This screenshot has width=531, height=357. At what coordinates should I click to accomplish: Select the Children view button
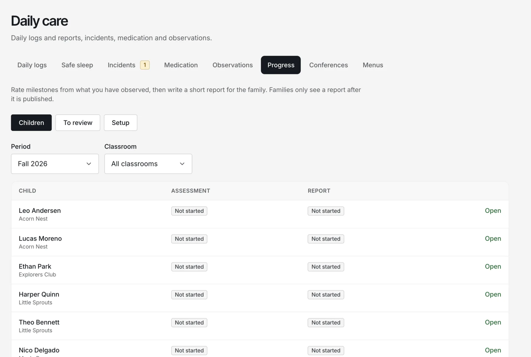pyautogui.click(x=31, y=123)
